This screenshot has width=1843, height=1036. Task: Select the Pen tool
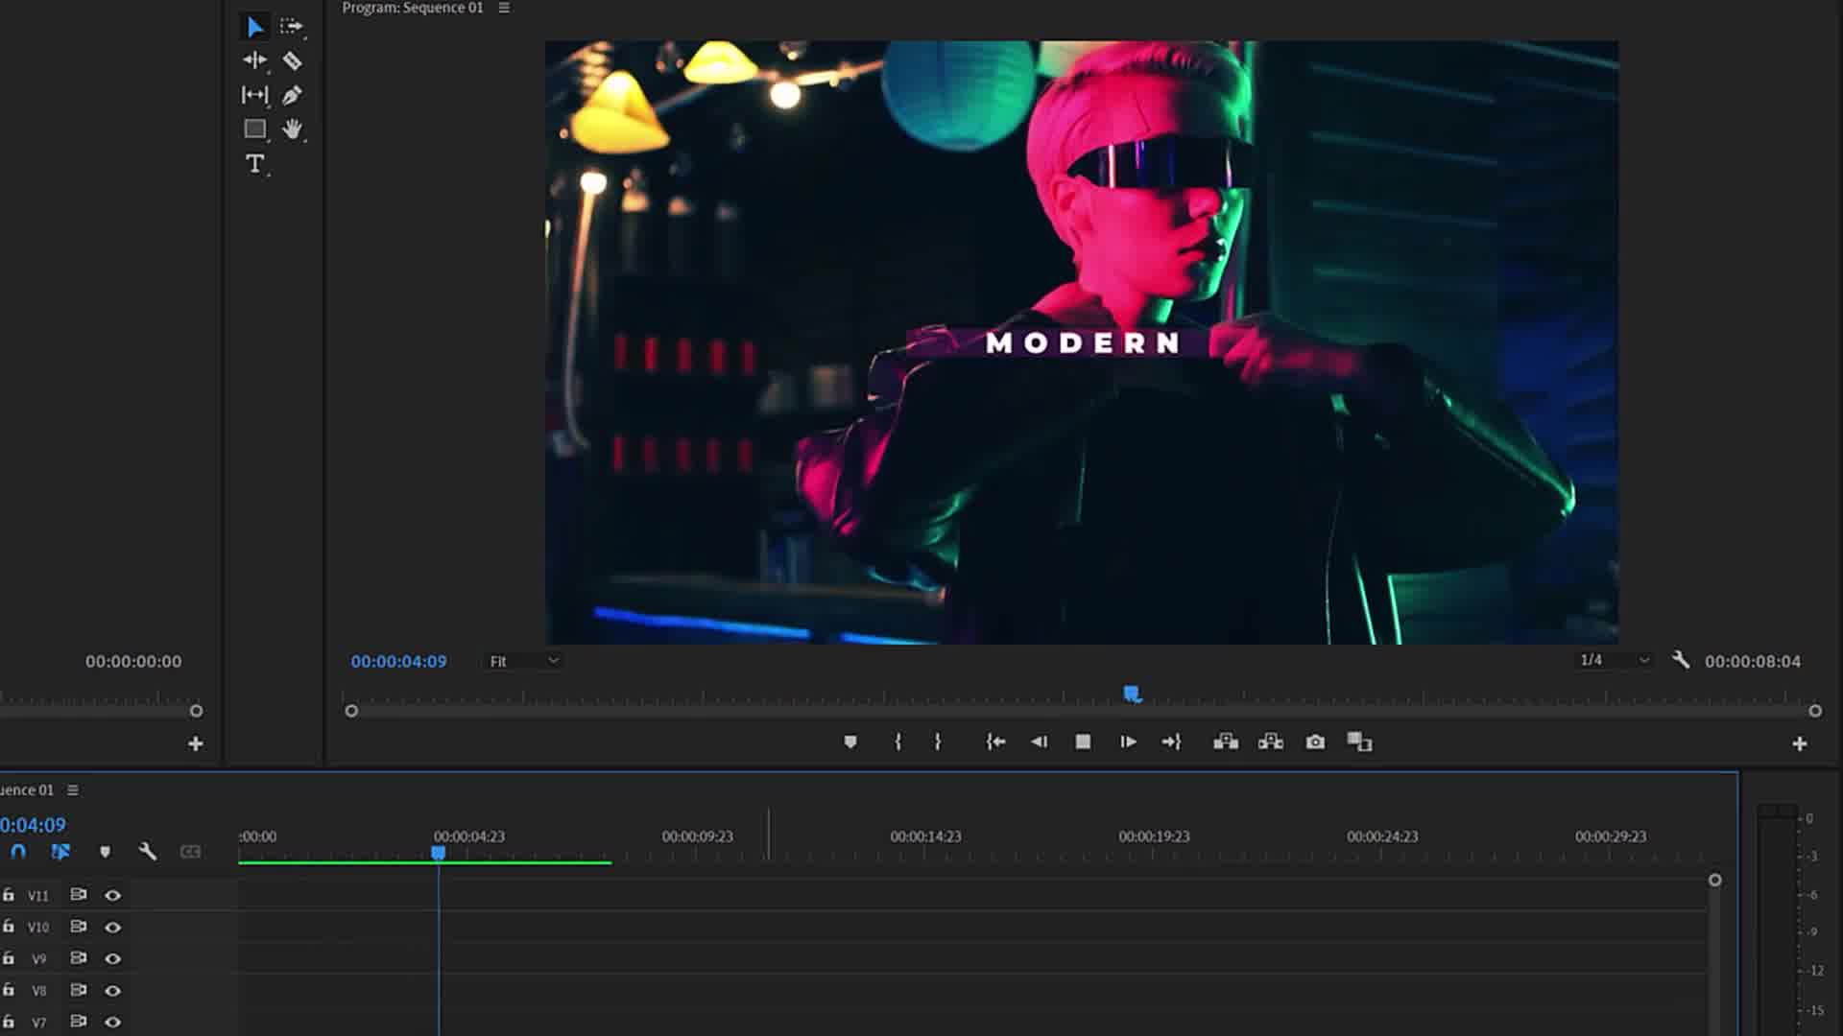click(x=292, y=95)
